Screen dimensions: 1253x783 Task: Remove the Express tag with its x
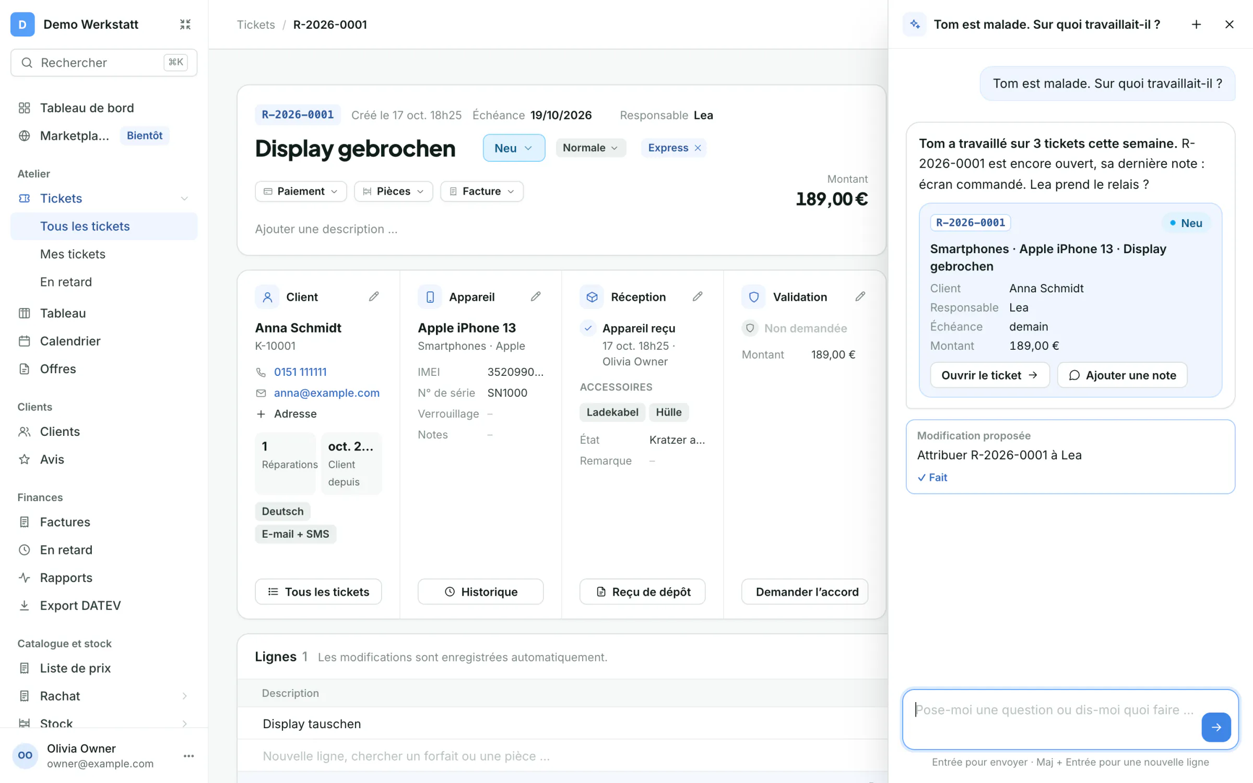[x=698, y=148]
